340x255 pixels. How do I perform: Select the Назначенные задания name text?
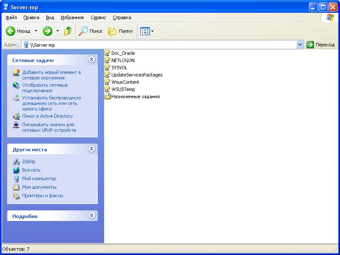pos(135,96)
